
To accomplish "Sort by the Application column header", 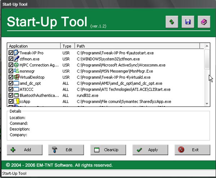I will click(x=34, y=46).
